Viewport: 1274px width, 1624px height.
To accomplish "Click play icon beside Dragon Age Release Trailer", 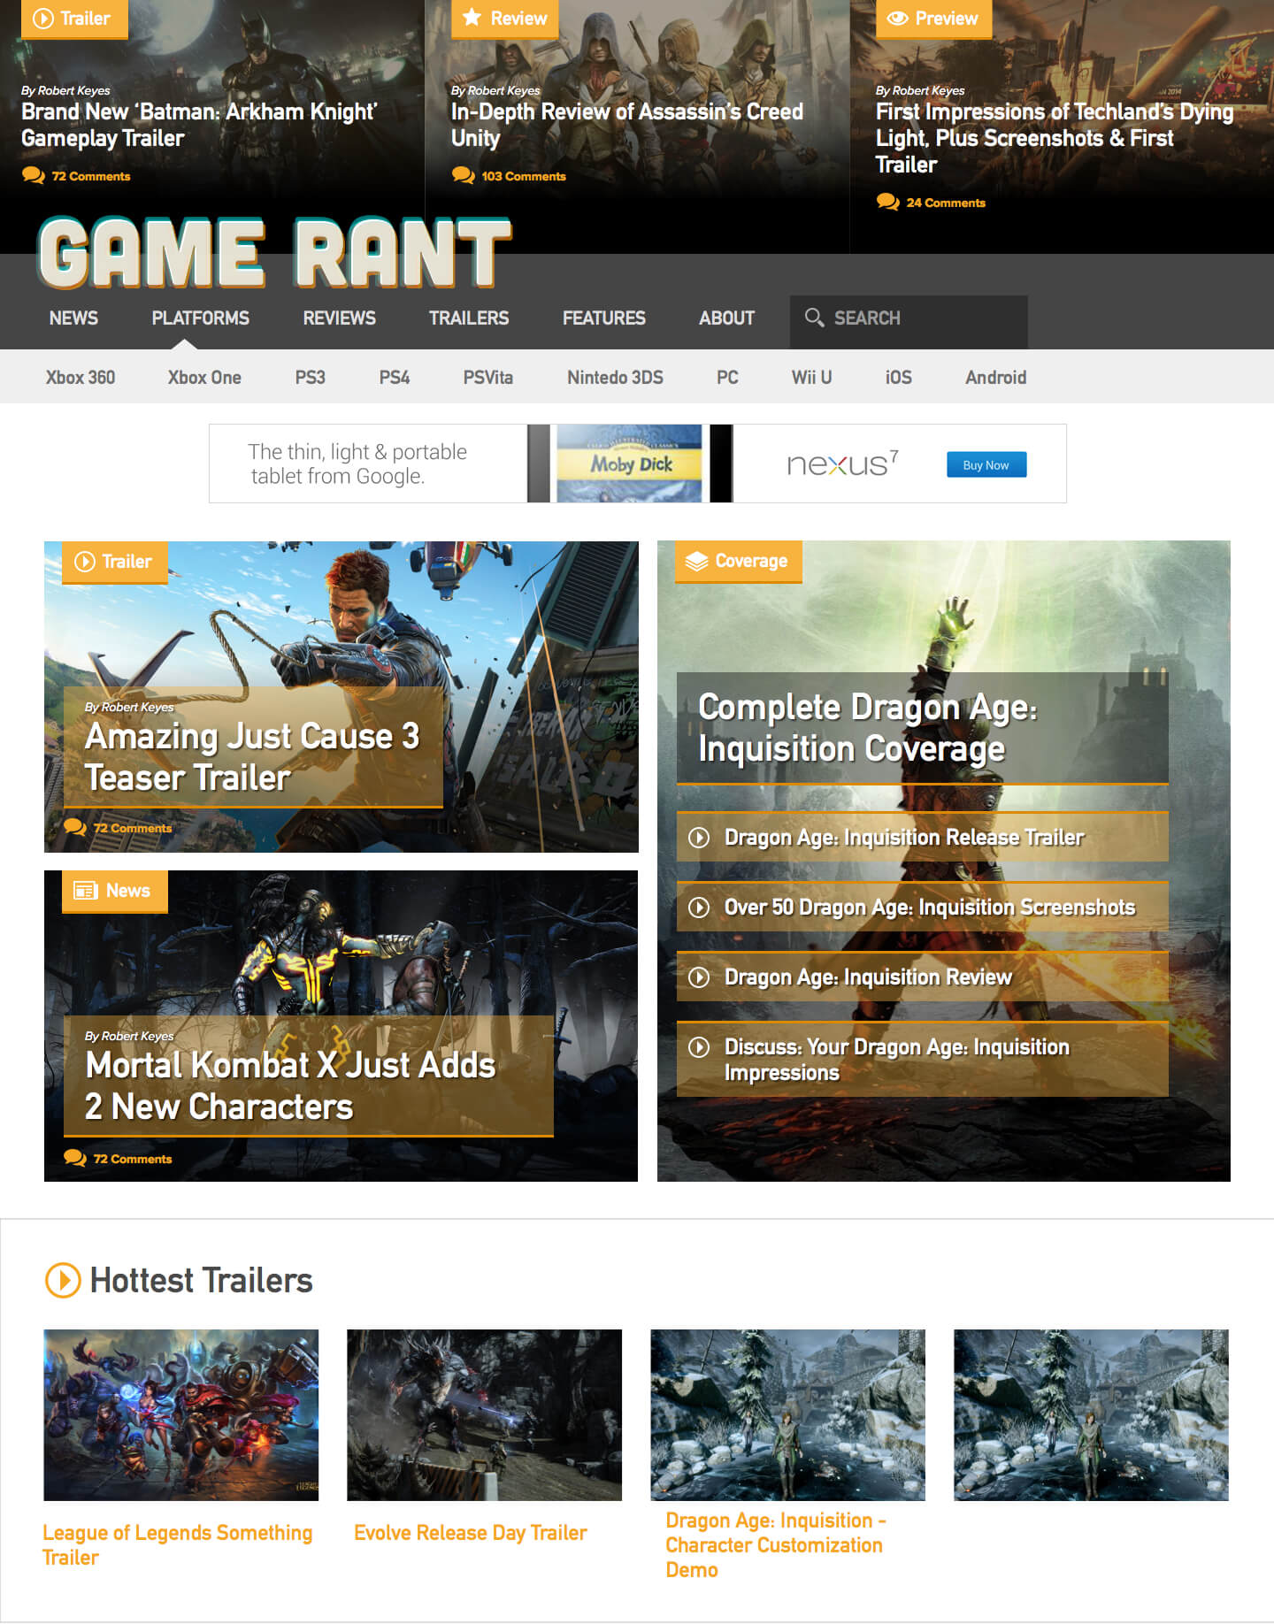I will pos(699,838).
